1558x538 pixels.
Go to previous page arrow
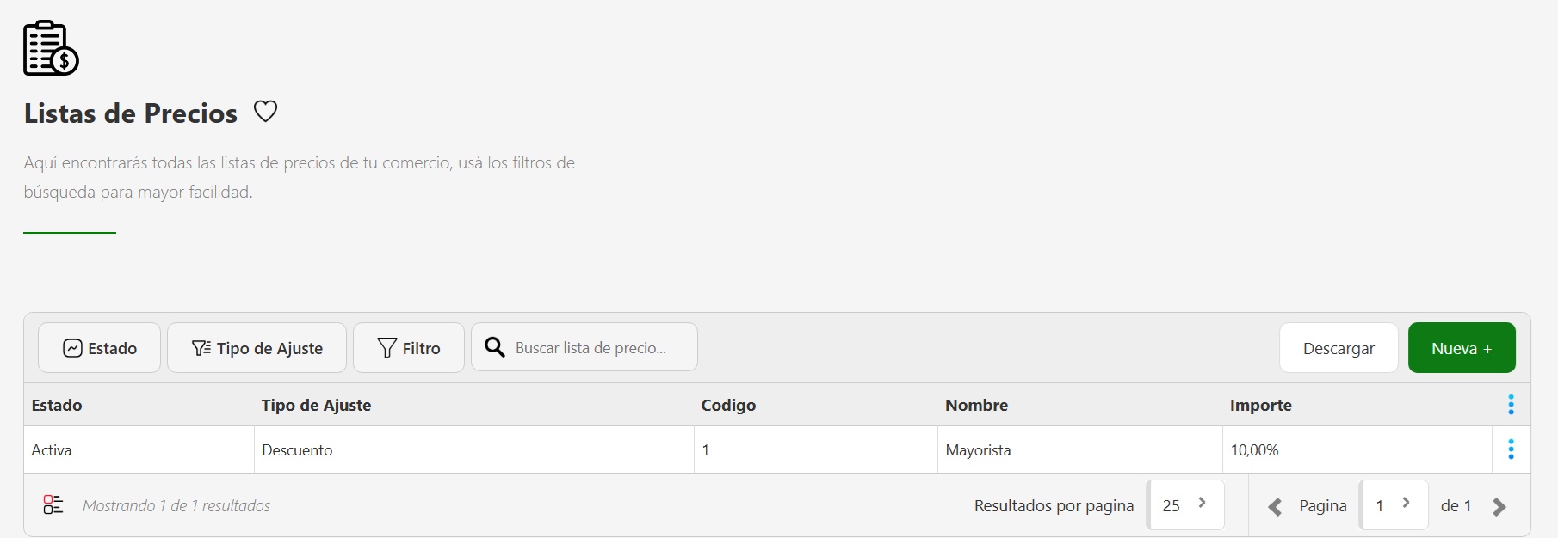coord(1275,506)
